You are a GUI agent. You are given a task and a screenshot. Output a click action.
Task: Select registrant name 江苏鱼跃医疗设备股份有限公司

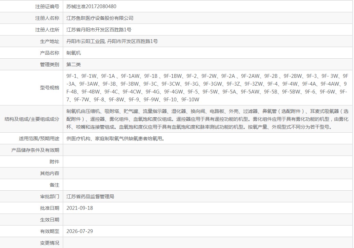coord(100,18)
